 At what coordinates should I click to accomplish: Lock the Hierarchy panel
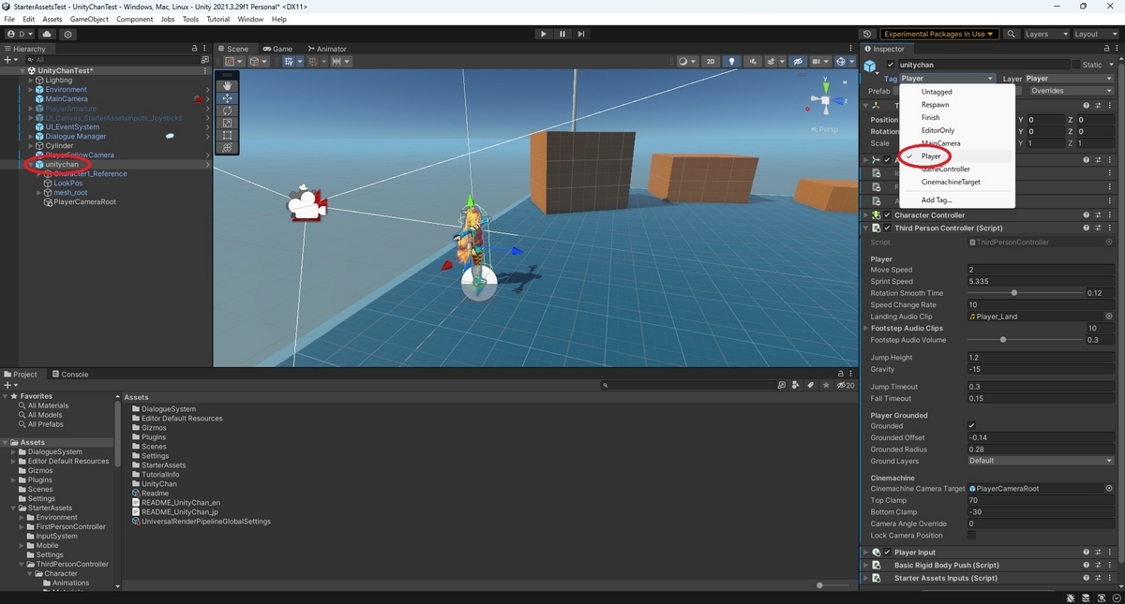195,49
